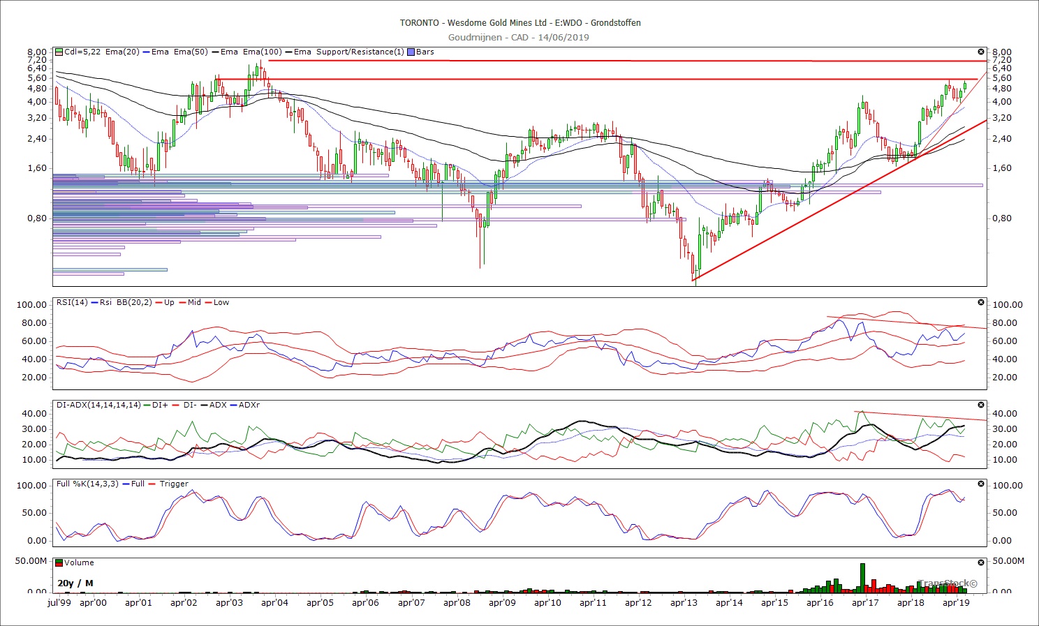Close the RSI(14) indicator panel
This screenshot has width=1039, height=626.
click(981, 302)
